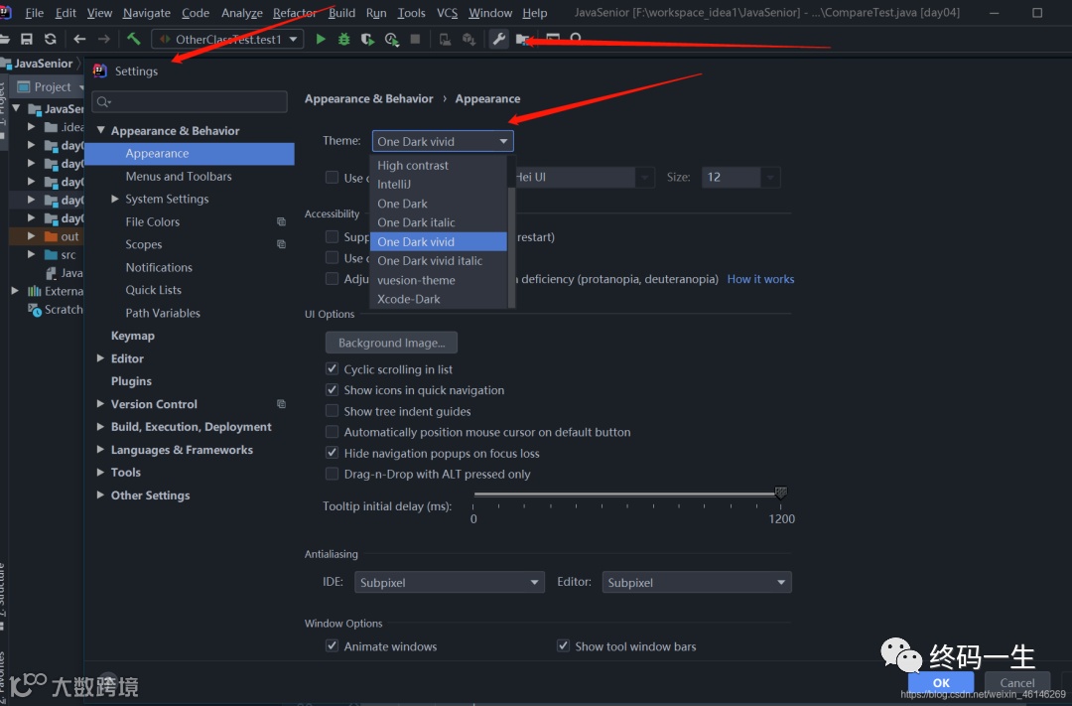
Task: Click the Run with Coverage icon
Action: pyautogui.click(x=367, y=40)
